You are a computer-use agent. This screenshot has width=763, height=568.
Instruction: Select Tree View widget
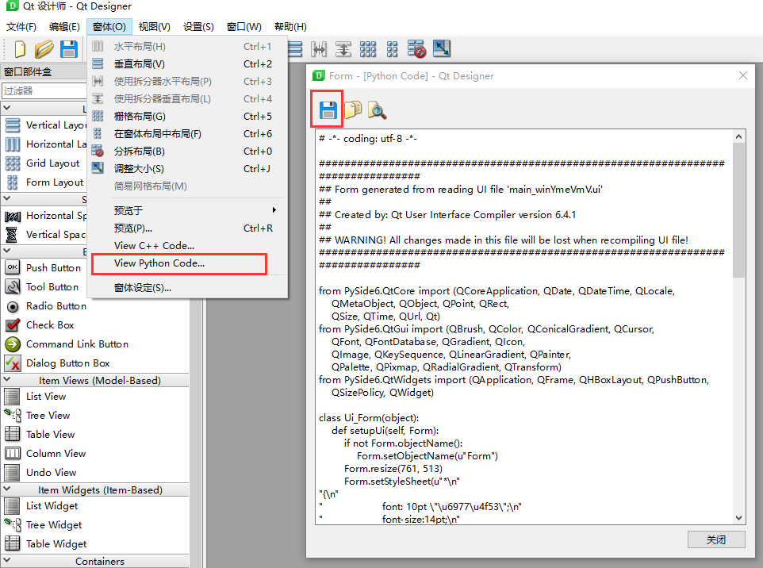coord(38,415)
